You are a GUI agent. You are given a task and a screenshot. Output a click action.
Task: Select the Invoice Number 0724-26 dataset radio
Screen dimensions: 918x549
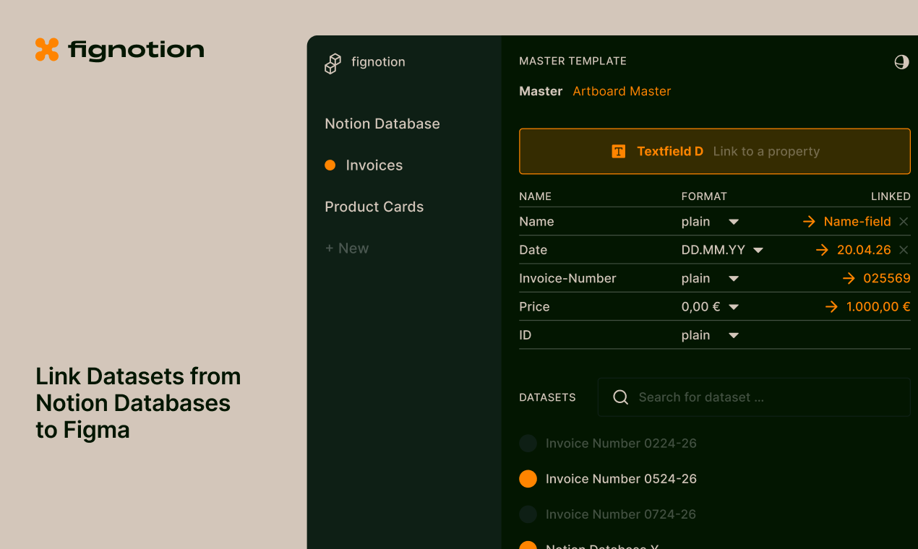[528, 514]
